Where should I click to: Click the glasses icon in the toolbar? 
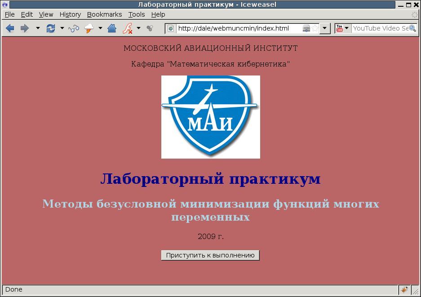(74, 28)
